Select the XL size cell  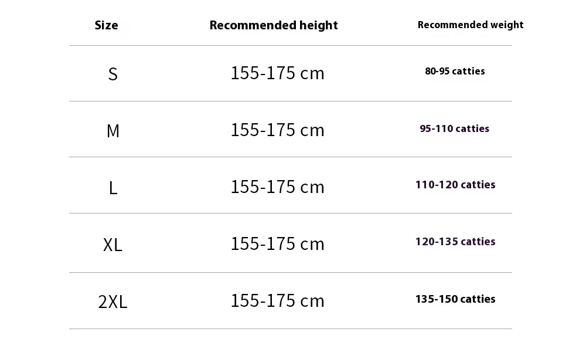113,245
